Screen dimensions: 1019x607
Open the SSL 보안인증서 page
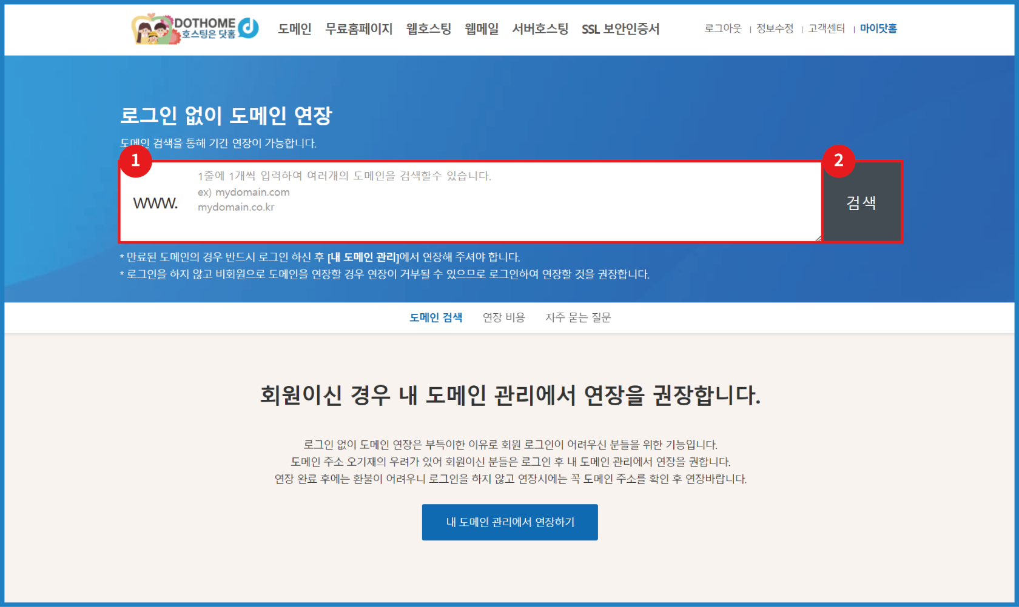[x=621, y=28]
